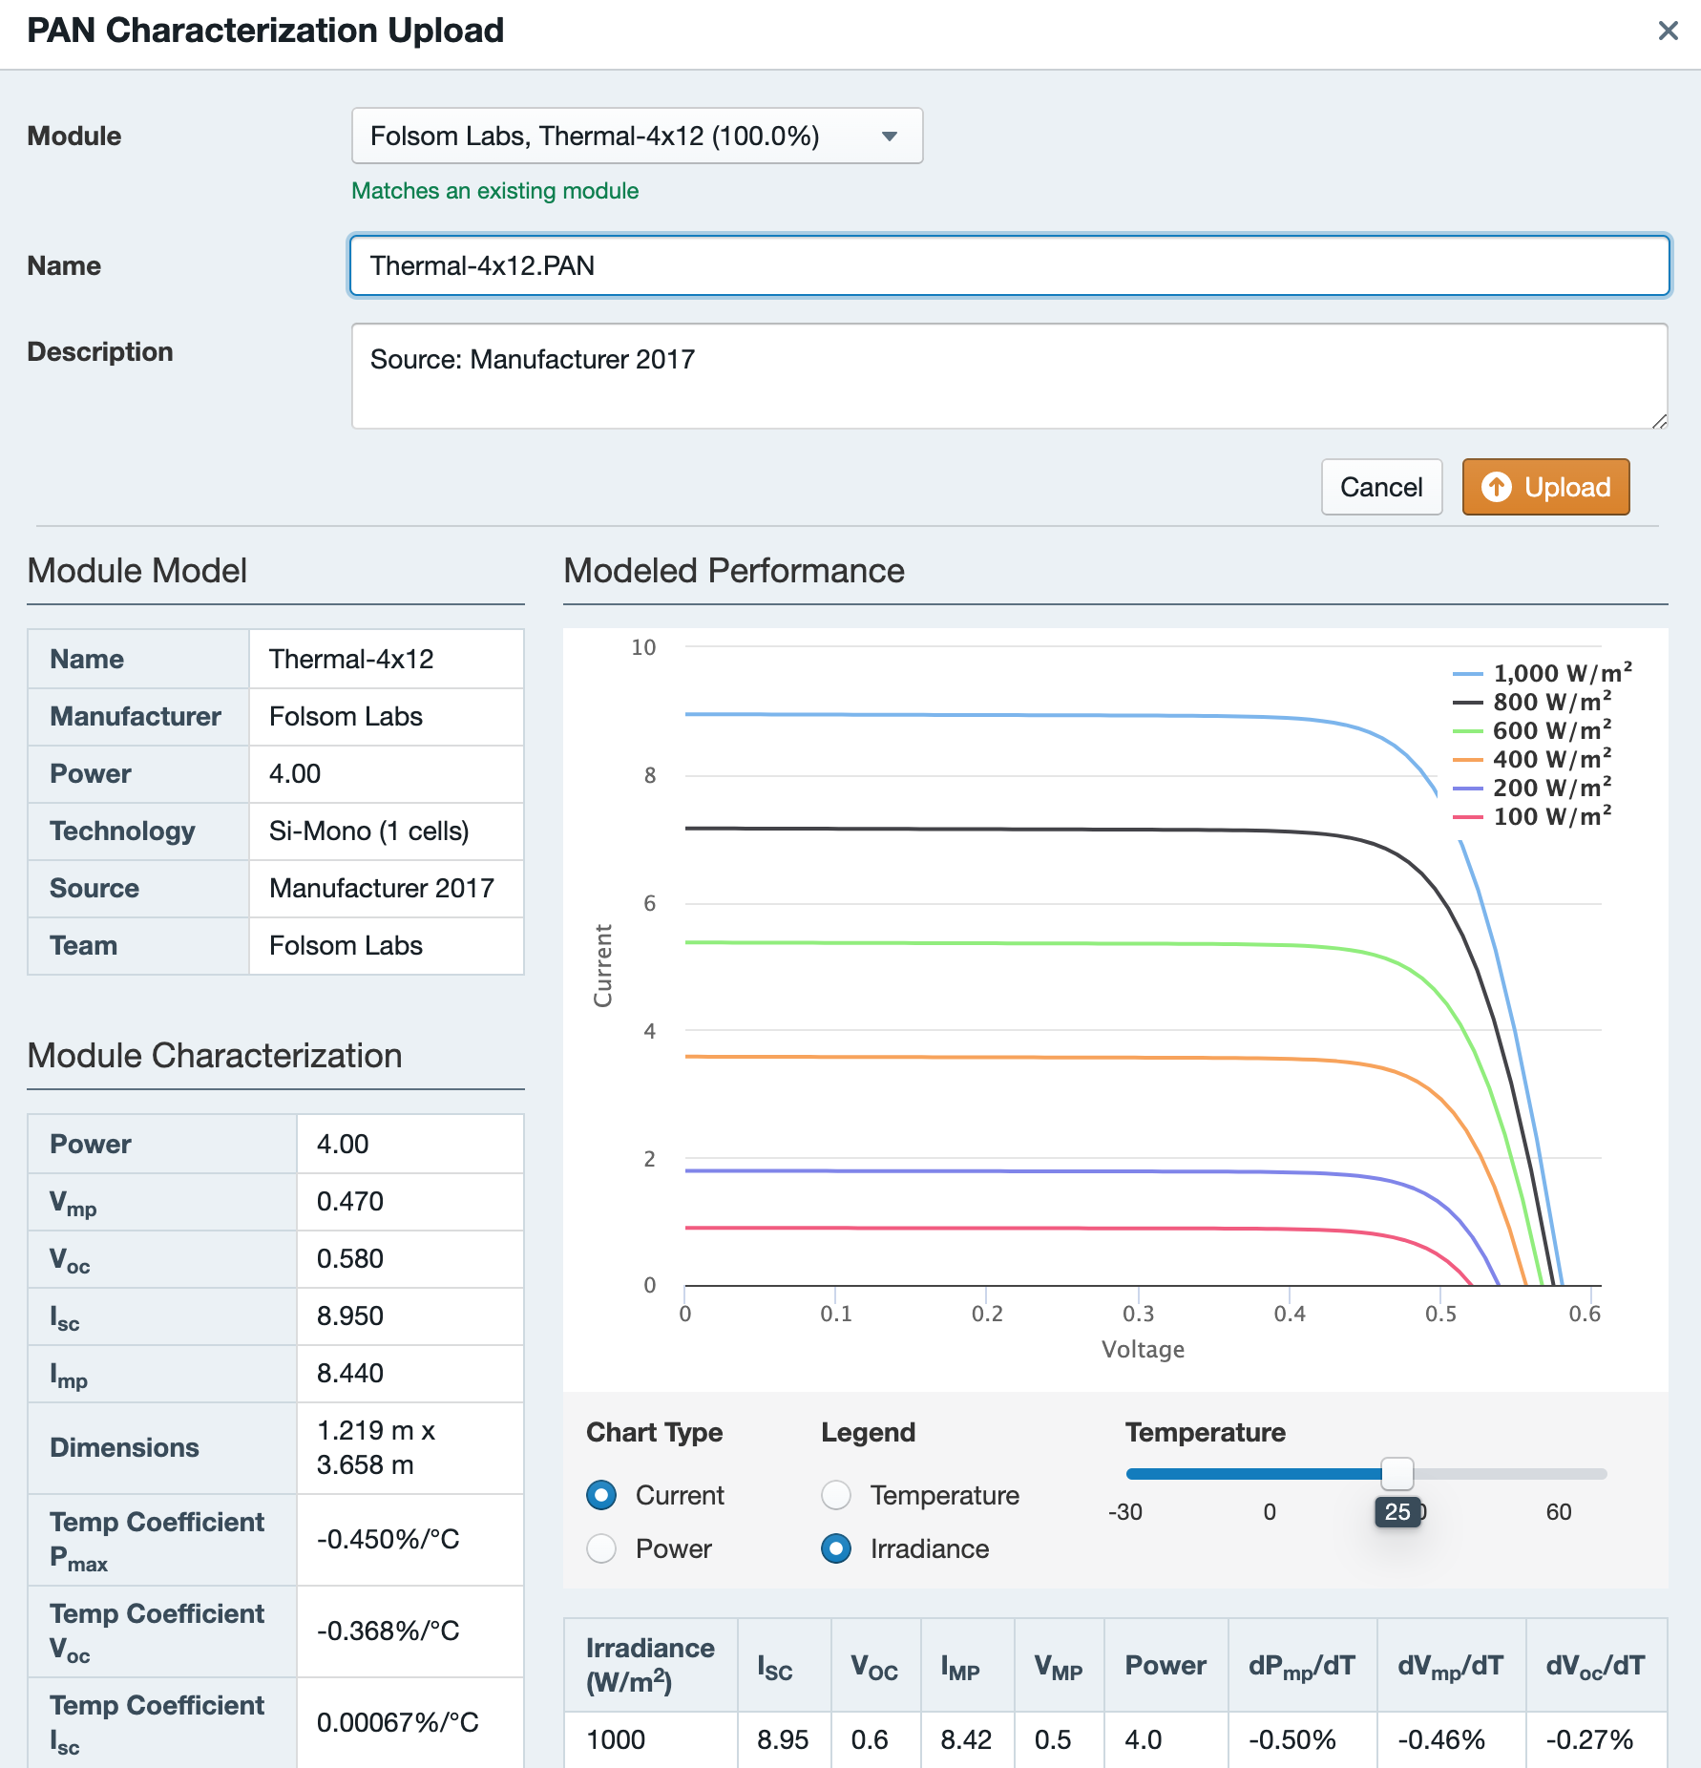
Task: Click the -30 mark on temperature slider
Action: click(x=1125, y=1512)
